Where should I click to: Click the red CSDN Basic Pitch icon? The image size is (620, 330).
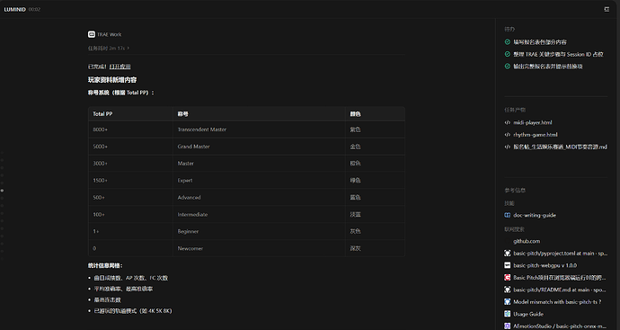pyautogui.click(x=508, y=277)
